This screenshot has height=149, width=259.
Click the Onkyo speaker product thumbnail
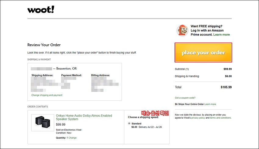pos(43,123)
